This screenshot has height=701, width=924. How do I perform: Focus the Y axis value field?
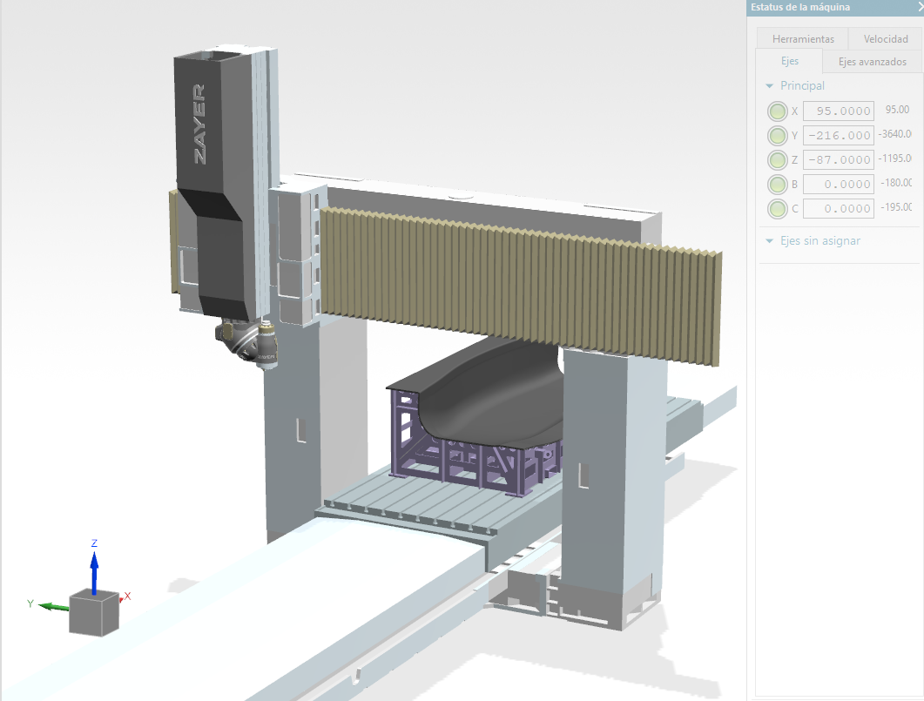pos(838,136)
